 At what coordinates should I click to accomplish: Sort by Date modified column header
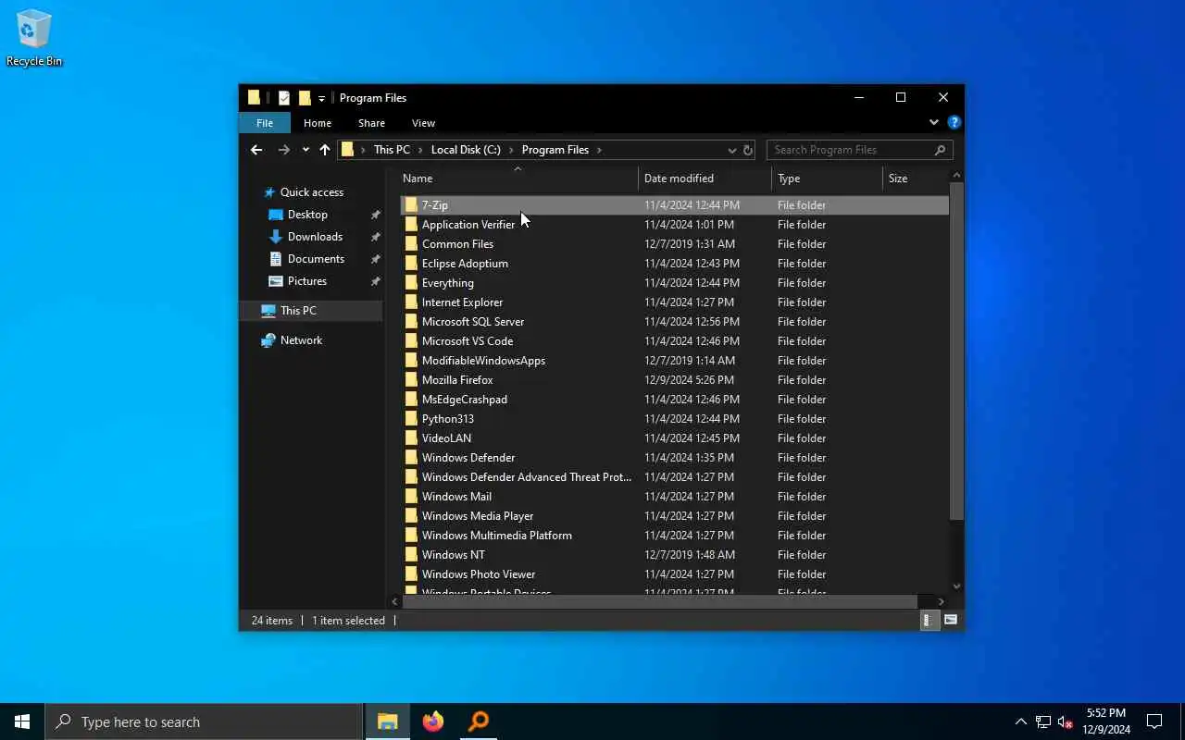[705, 179]
